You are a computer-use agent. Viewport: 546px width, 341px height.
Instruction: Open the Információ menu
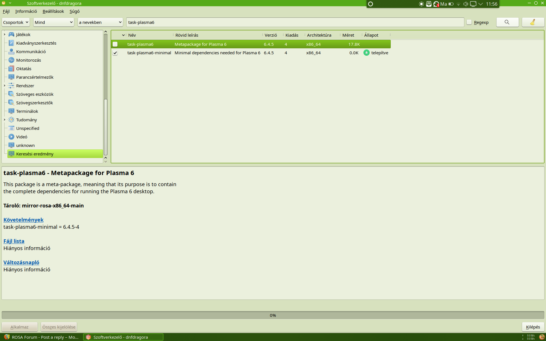pos(26,11)
